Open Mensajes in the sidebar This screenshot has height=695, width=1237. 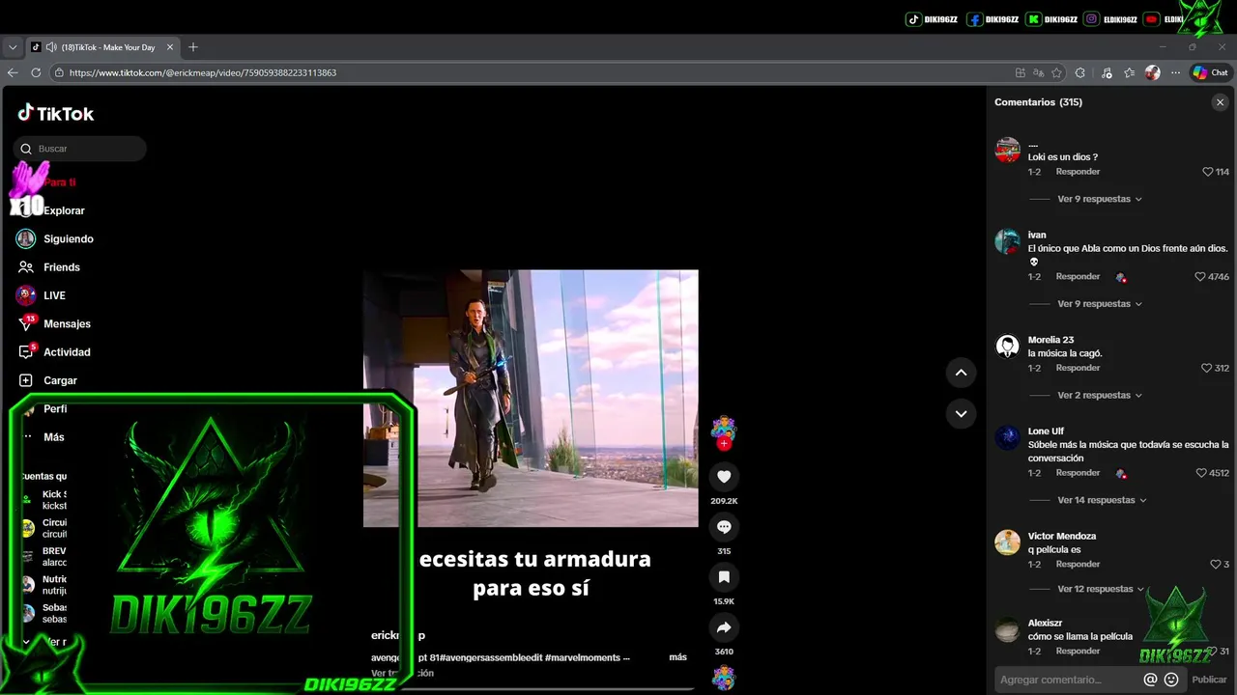53,323
